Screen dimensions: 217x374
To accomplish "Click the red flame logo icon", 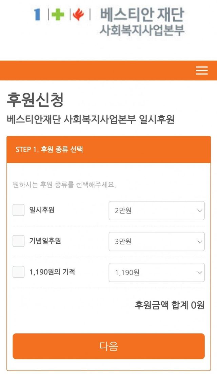I will pos(78,15).
